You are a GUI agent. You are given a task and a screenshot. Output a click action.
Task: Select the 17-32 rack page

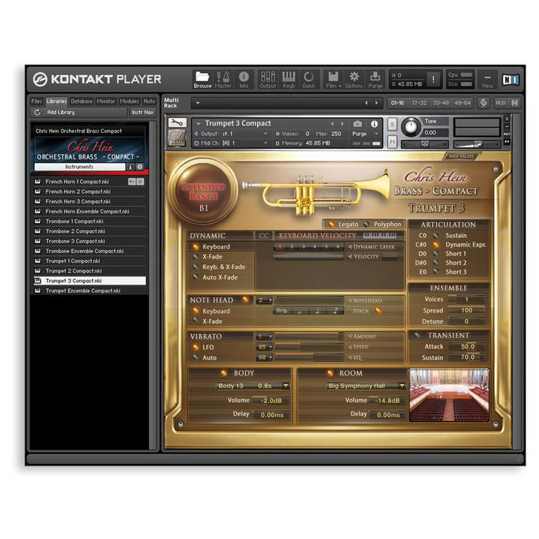pyautogui.click(x=419, y=103)
